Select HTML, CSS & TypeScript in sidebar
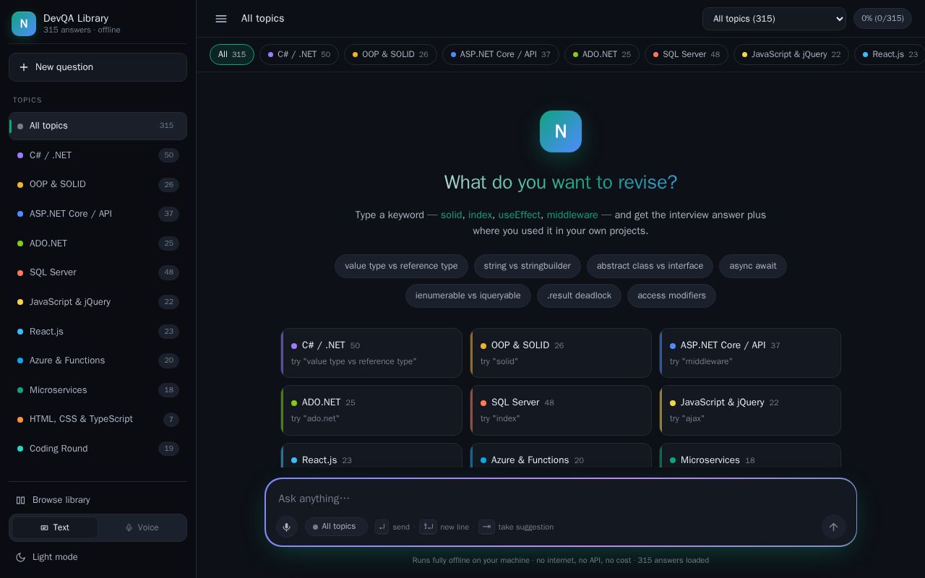 pos(98,419)
